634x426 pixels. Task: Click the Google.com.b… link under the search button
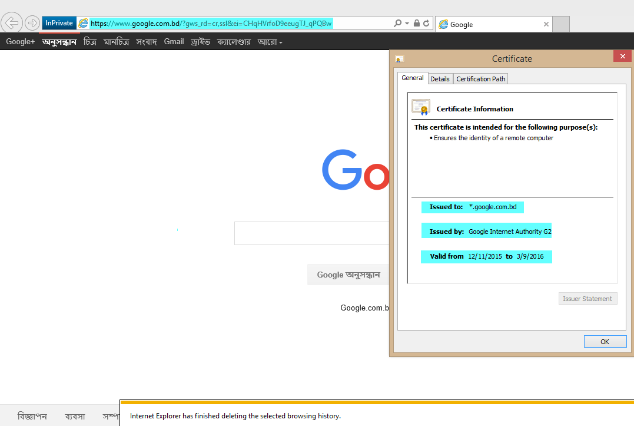(365, 308)
